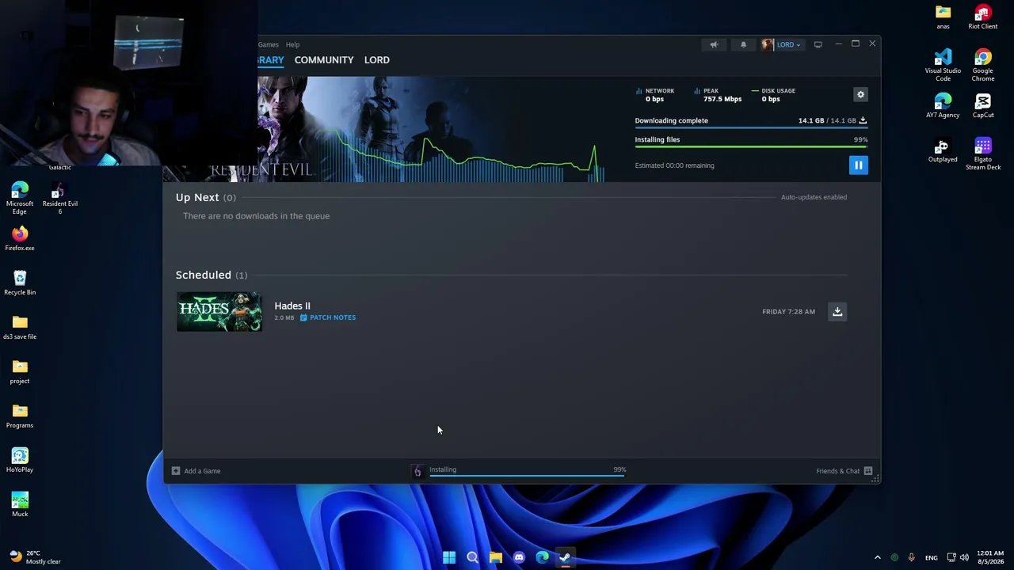The width and height of the screenshot is (1014, 570).
Task: Open Discord from the taskbar
Action: [519, 557]
